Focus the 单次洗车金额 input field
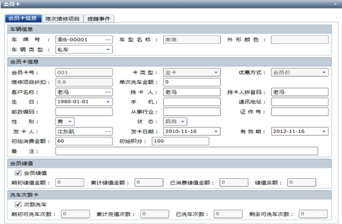The image size is (342, 224). click(192, 82)
